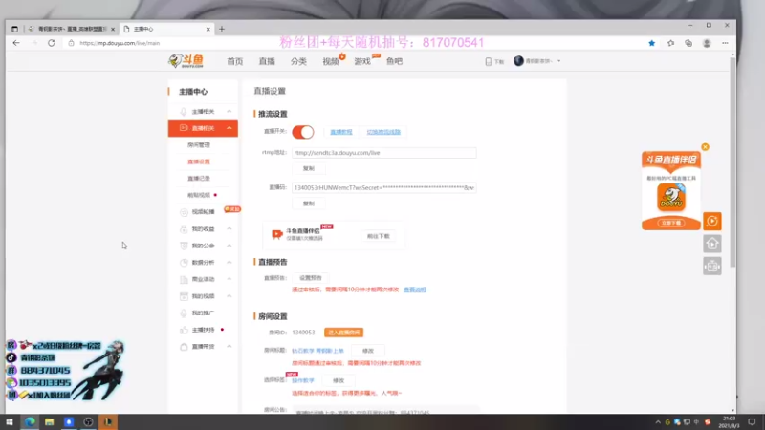The image size is (765, 430).
Task: Open the browser more options menu
Action: pos(725,43)
